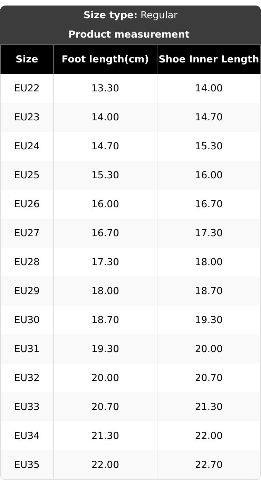Click shoe inner length for EU23

click(209, 117)
